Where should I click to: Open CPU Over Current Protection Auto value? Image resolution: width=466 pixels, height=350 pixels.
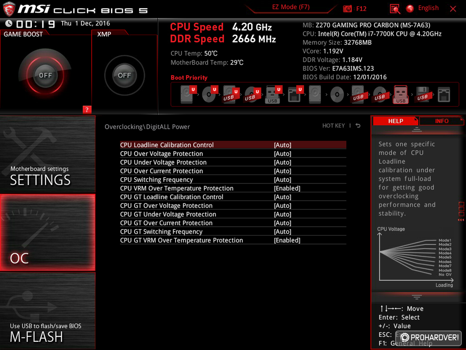click(283, 171)
